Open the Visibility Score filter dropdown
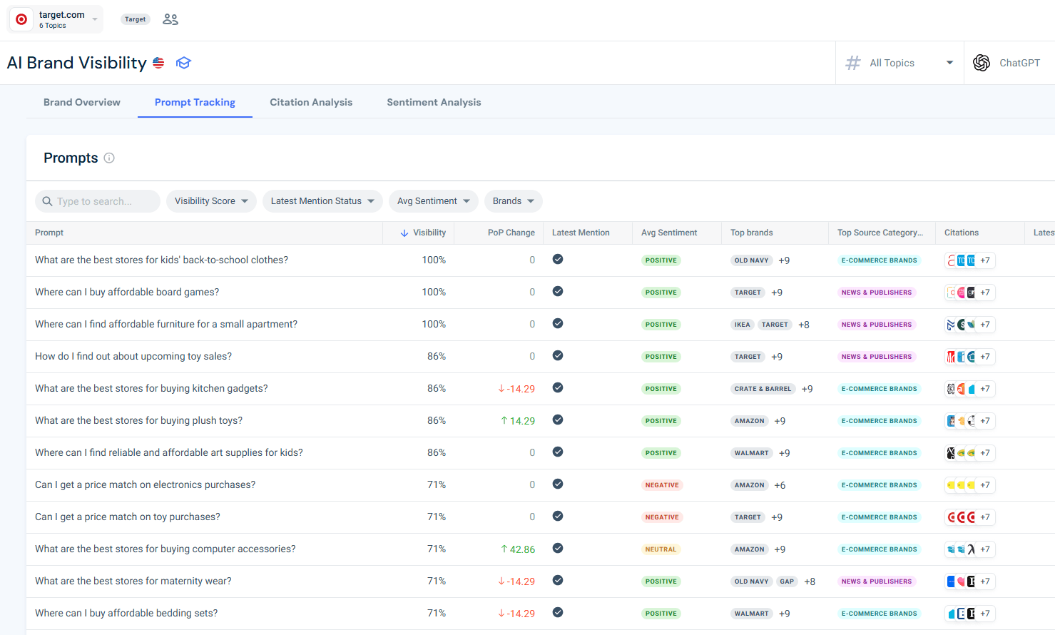1055x635 pixels. click(x=211, y=201)
